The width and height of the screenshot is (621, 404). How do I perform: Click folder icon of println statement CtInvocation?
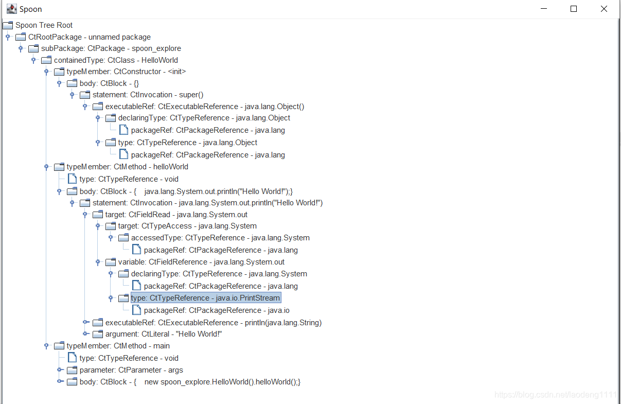[85, 203]
